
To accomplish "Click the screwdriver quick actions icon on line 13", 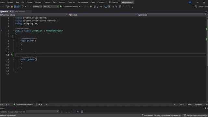I will (x=11, y=55).
